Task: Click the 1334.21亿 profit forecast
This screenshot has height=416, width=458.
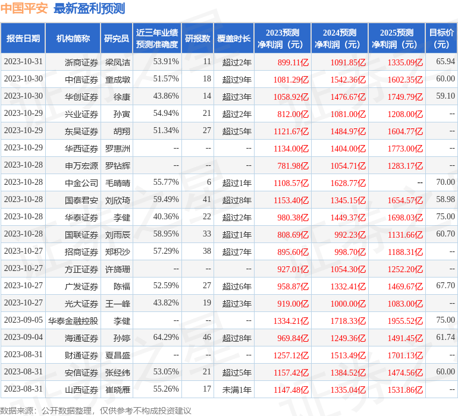Action: point(291,321)
